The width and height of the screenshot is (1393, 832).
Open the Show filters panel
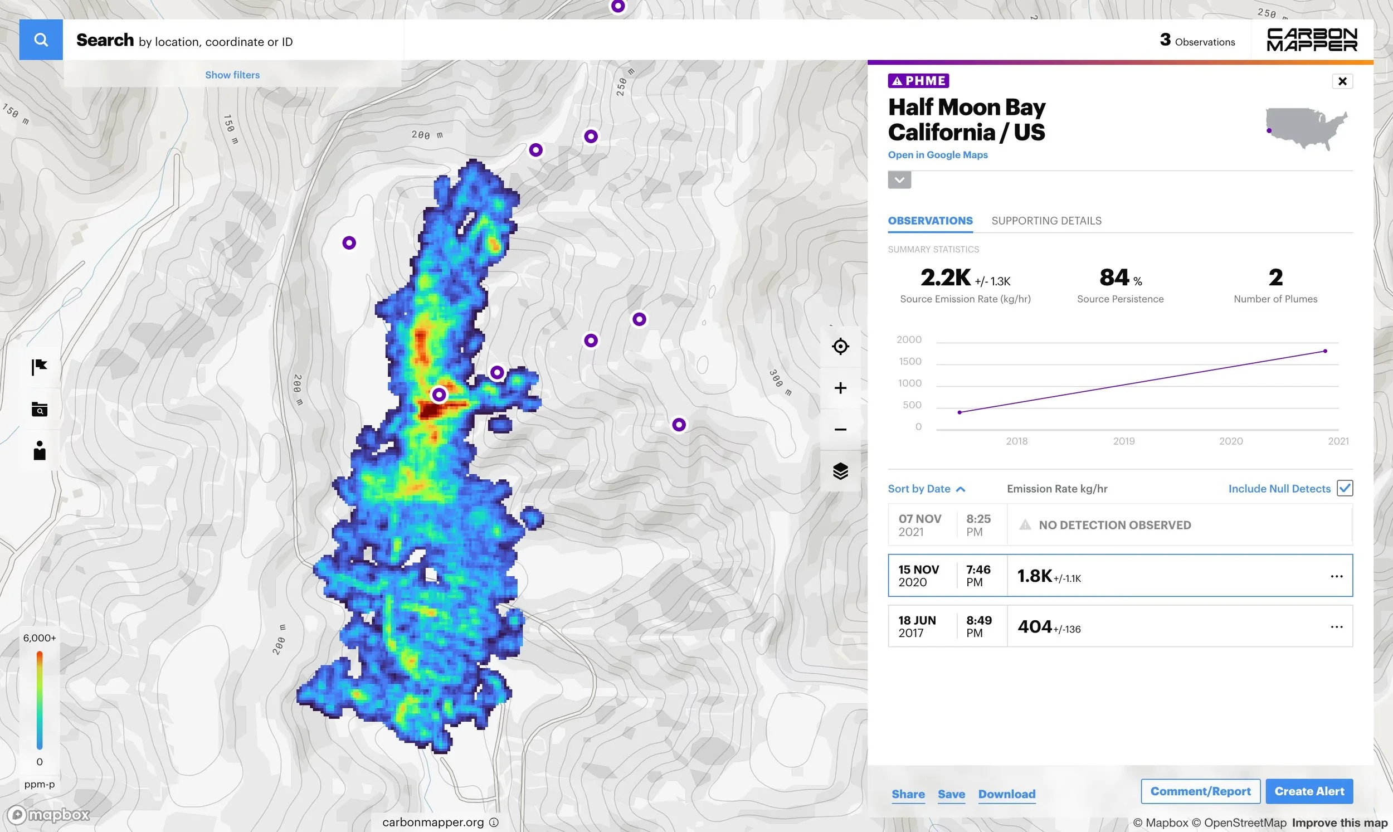tap(232, 75)
